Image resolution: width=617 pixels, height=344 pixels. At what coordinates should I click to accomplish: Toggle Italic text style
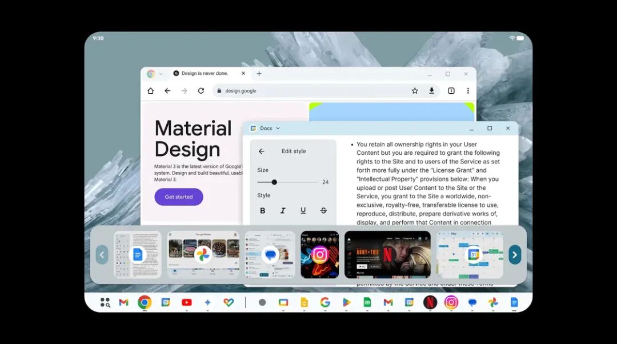click(x=283, y=210)
